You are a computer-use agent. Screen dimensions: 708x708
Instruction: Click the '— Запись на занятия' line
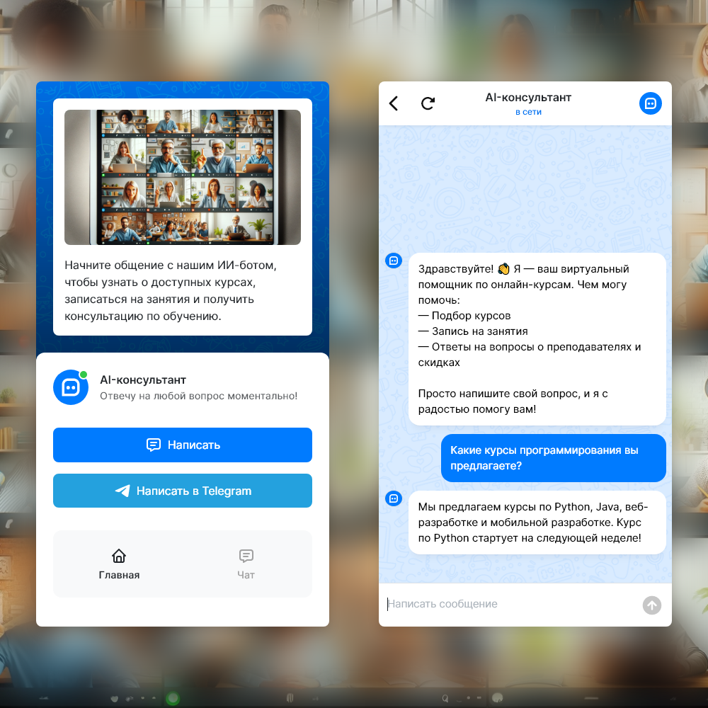pyautogui.click(x=473, y=331)
